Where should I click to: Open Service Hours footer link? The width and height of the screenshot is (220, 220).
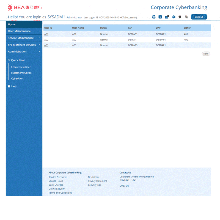coord(56,181)
